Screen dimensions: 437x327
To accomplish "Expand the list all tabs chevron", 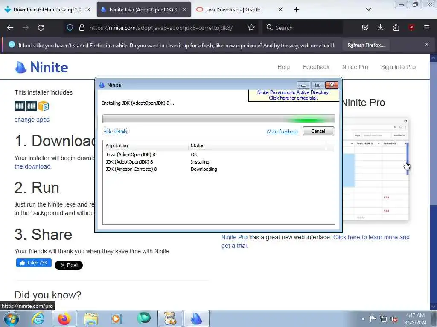I will pyautogui.click(x=368, y=9).
